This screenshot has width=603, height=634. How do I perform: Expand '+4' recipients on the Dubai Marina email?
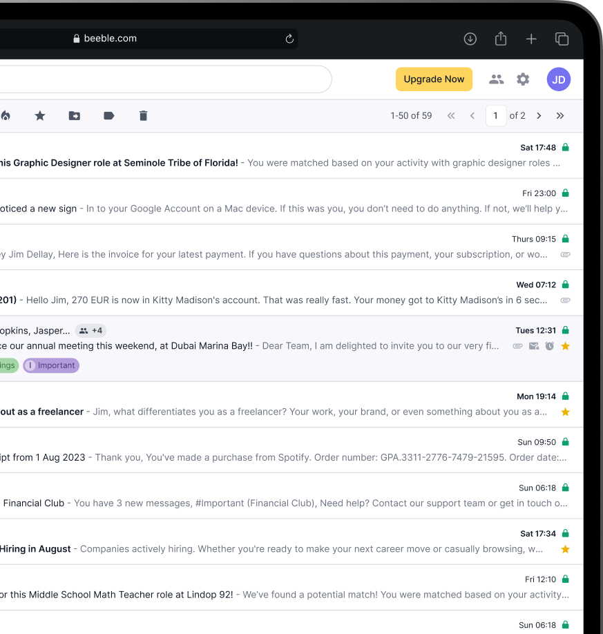[x=90, y=330]
